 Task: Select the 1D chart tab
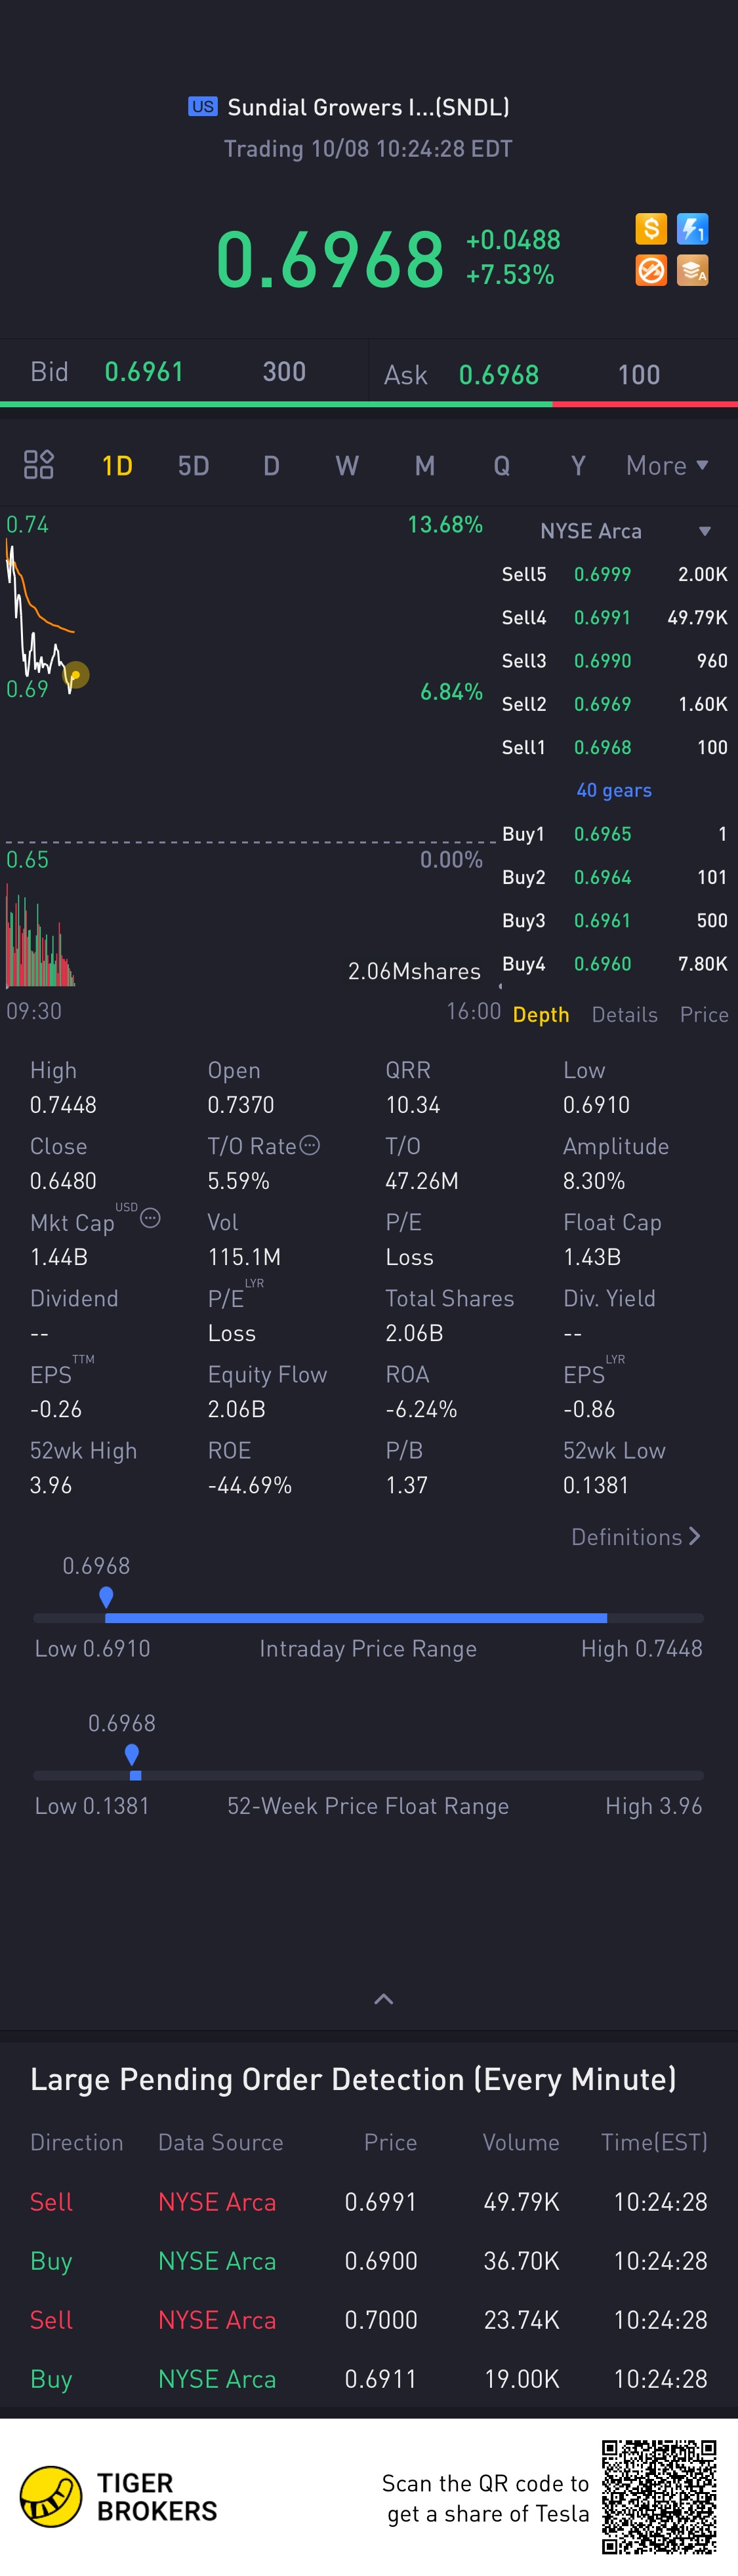click(117, 465)
